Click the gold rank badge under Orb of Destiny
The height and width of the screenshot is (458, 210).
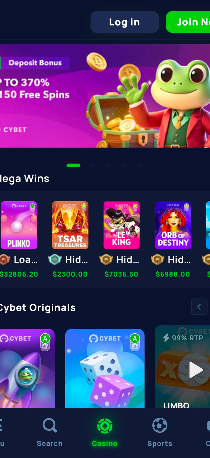point(158,260)
